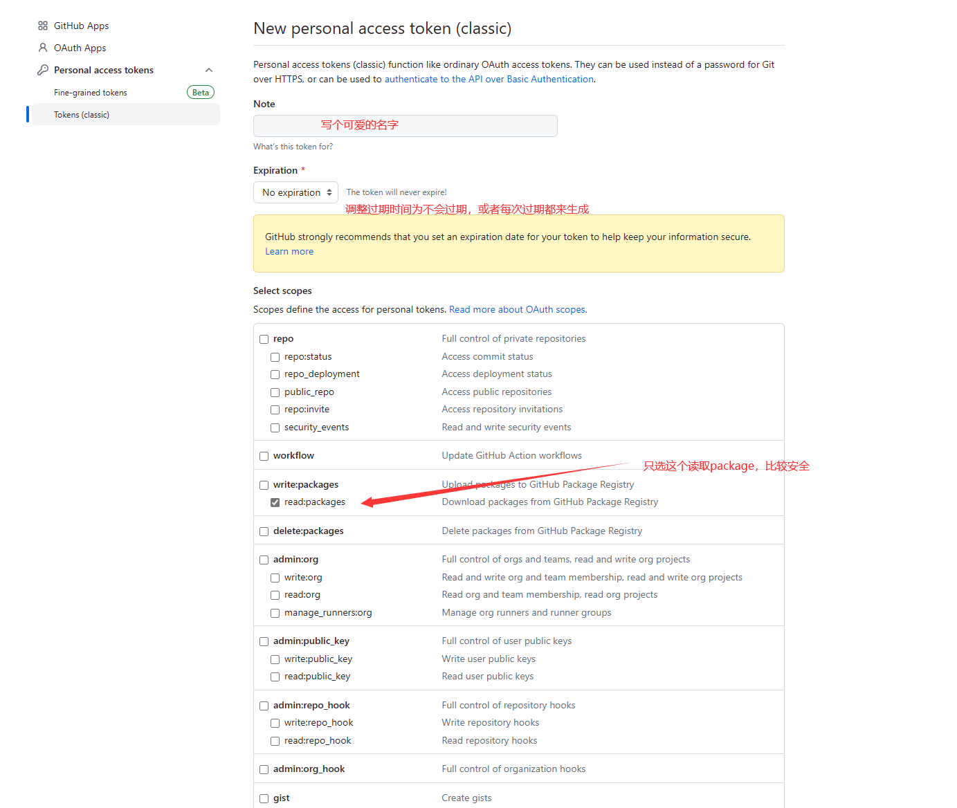
Task: Check the read:public_key scope
Action: click(x=275, y=677)
